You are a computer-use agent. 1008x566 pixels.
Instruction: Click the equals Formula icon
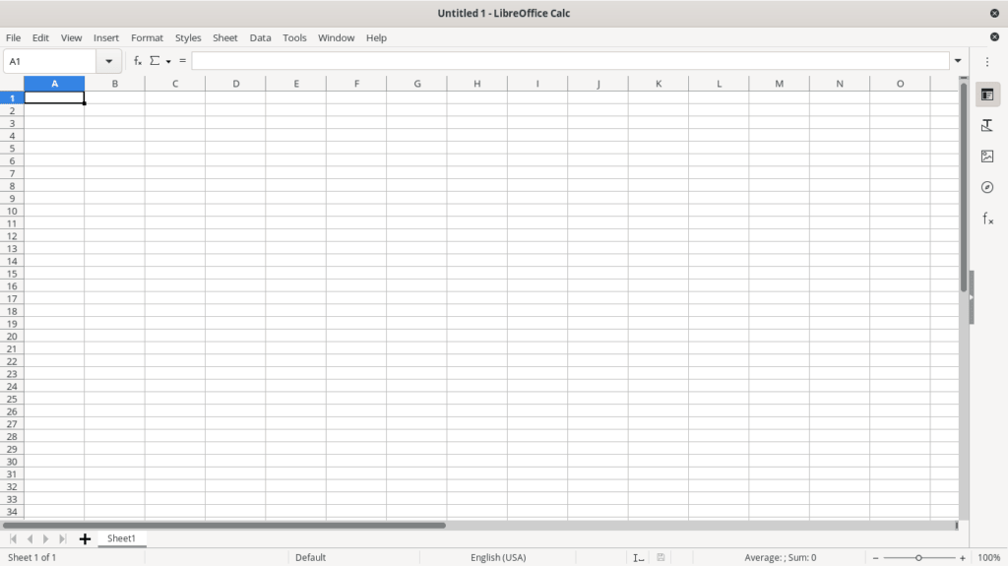[182, 61]
